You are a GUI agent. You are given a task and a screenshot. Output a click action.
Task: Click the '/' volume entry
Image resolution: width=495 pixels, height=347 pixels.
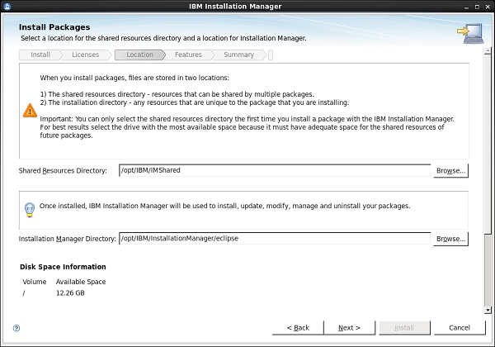(x=24, y=293)
